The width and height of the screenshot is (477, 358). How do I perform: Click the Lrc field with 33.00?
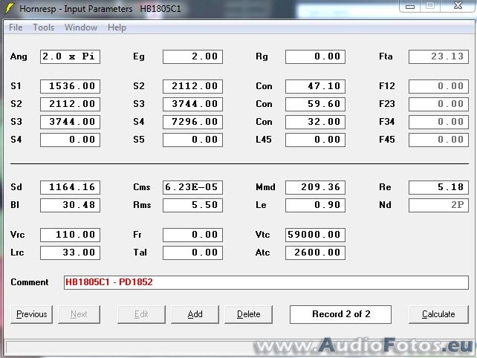click(x=70, y=253)
